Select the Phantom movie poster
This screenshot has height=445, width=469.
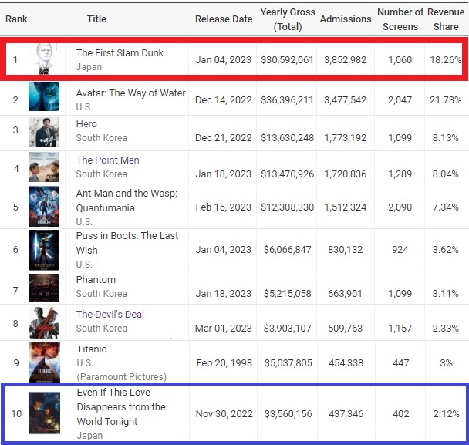point(43,287)
